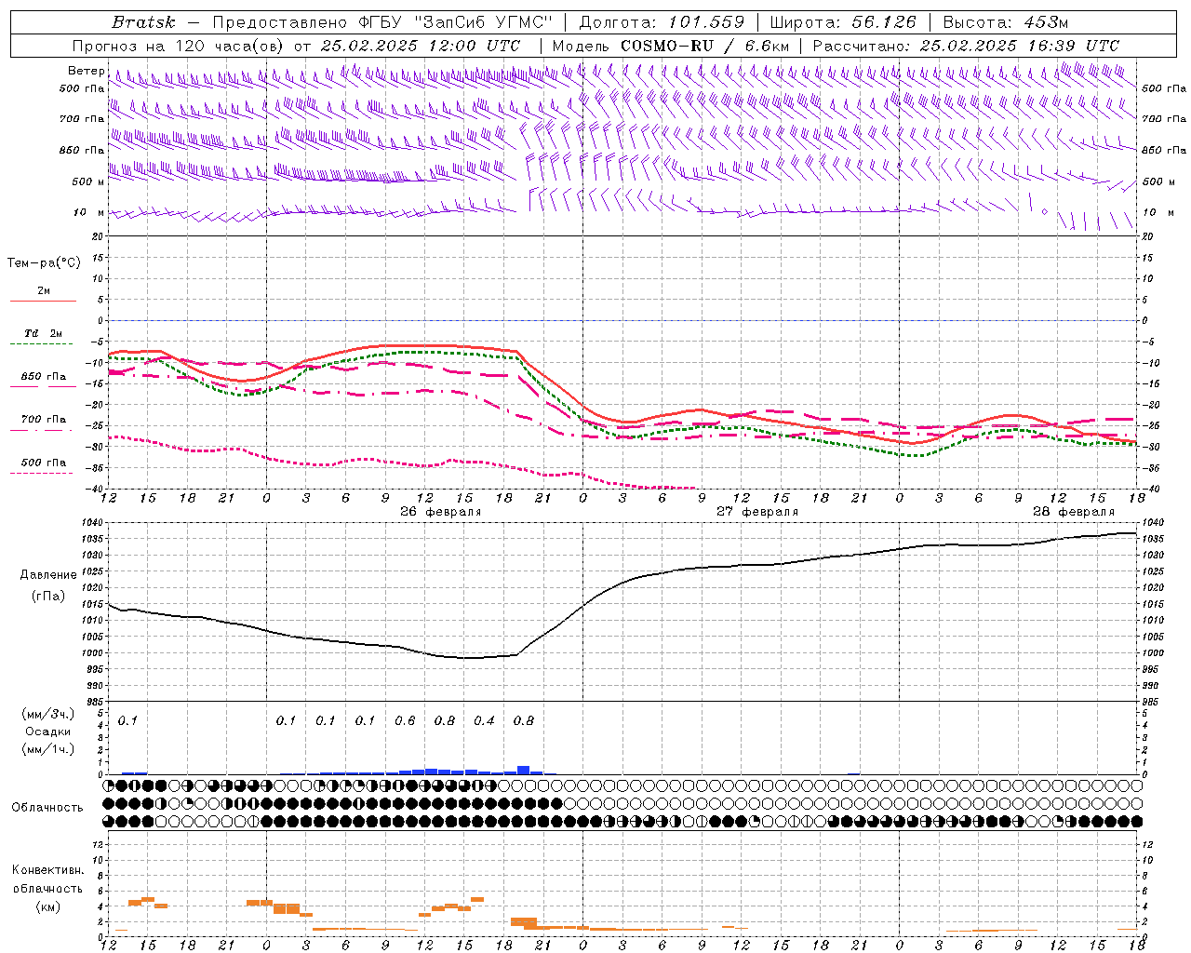Select the 850 гПа temperature legend entry

44,377
